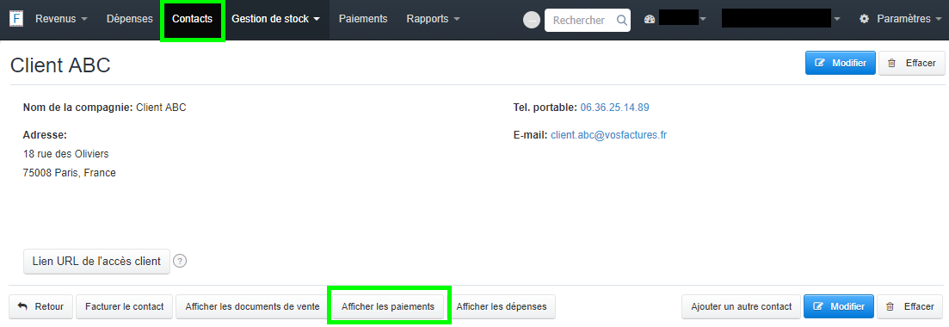This screenshot has height=327, width=949.
Task: Expand the Rapports dropdown
Action: click(x=433, y=19)
